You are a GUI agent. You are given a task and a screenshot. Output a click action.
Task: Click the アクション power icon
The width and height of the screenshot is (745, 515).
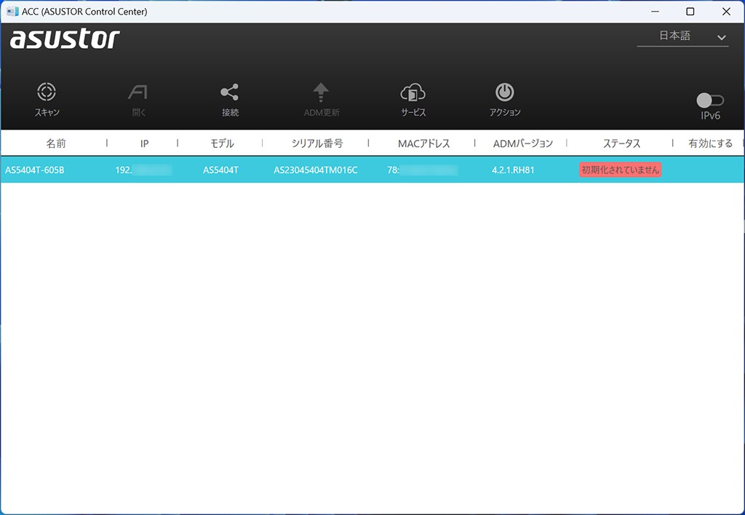point(505,93)
